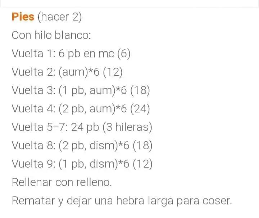Click the "Vuelta 8:" label
Viewport: 259px width, 218px height.
coord(33,146)
